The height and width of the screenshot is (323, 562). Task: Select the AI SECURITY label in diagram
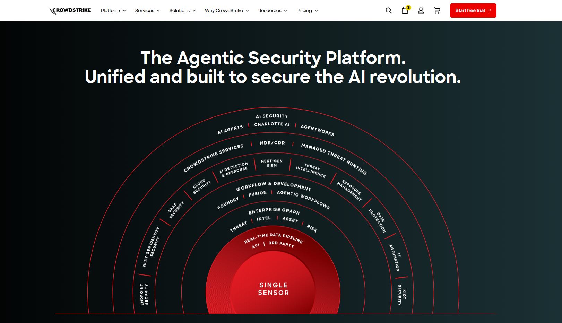click(x=272, y=116)
